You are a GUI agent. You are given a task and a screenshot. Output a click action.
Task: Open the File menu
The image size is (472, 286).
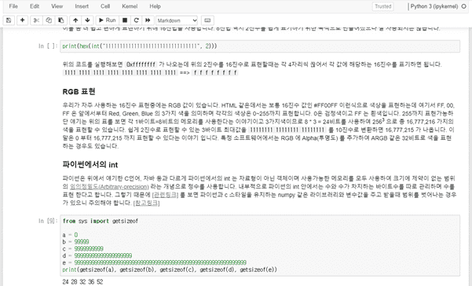(x=13, y=6)
